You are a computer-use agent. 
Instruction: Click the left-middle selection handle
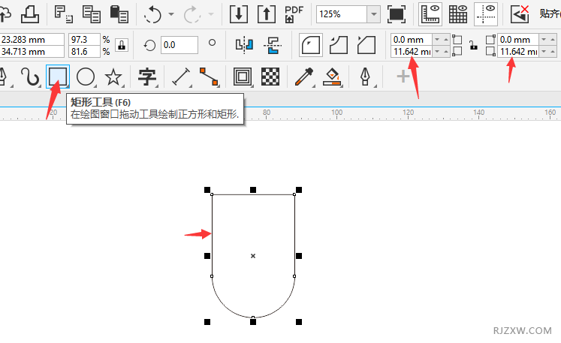point(207,256)
